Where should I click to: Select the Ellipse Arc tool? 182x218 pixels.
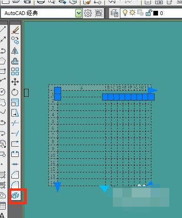(x=3, y=133)
